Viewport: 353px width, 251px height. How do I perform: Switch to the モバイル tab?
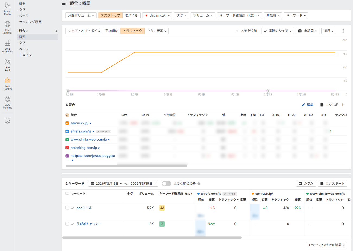pos(132,15)
